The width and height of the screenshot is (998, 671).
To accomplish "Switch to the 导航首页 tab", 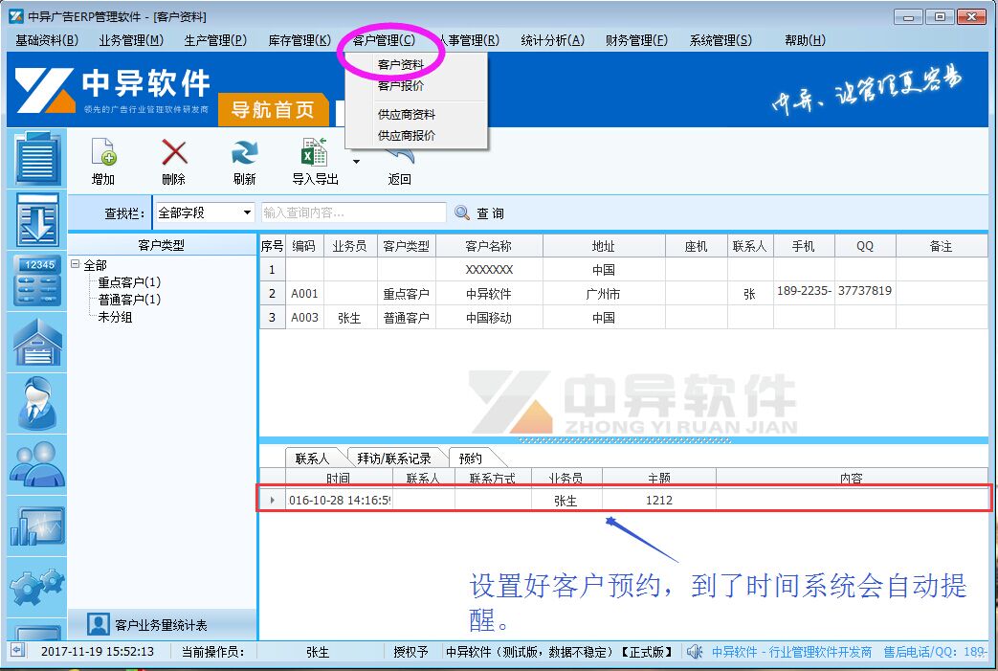I will (273, 109).
